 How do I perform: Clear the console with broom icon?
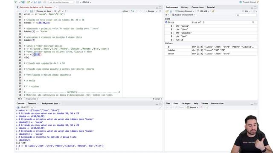pyautogui.click(x=160, y=108)
